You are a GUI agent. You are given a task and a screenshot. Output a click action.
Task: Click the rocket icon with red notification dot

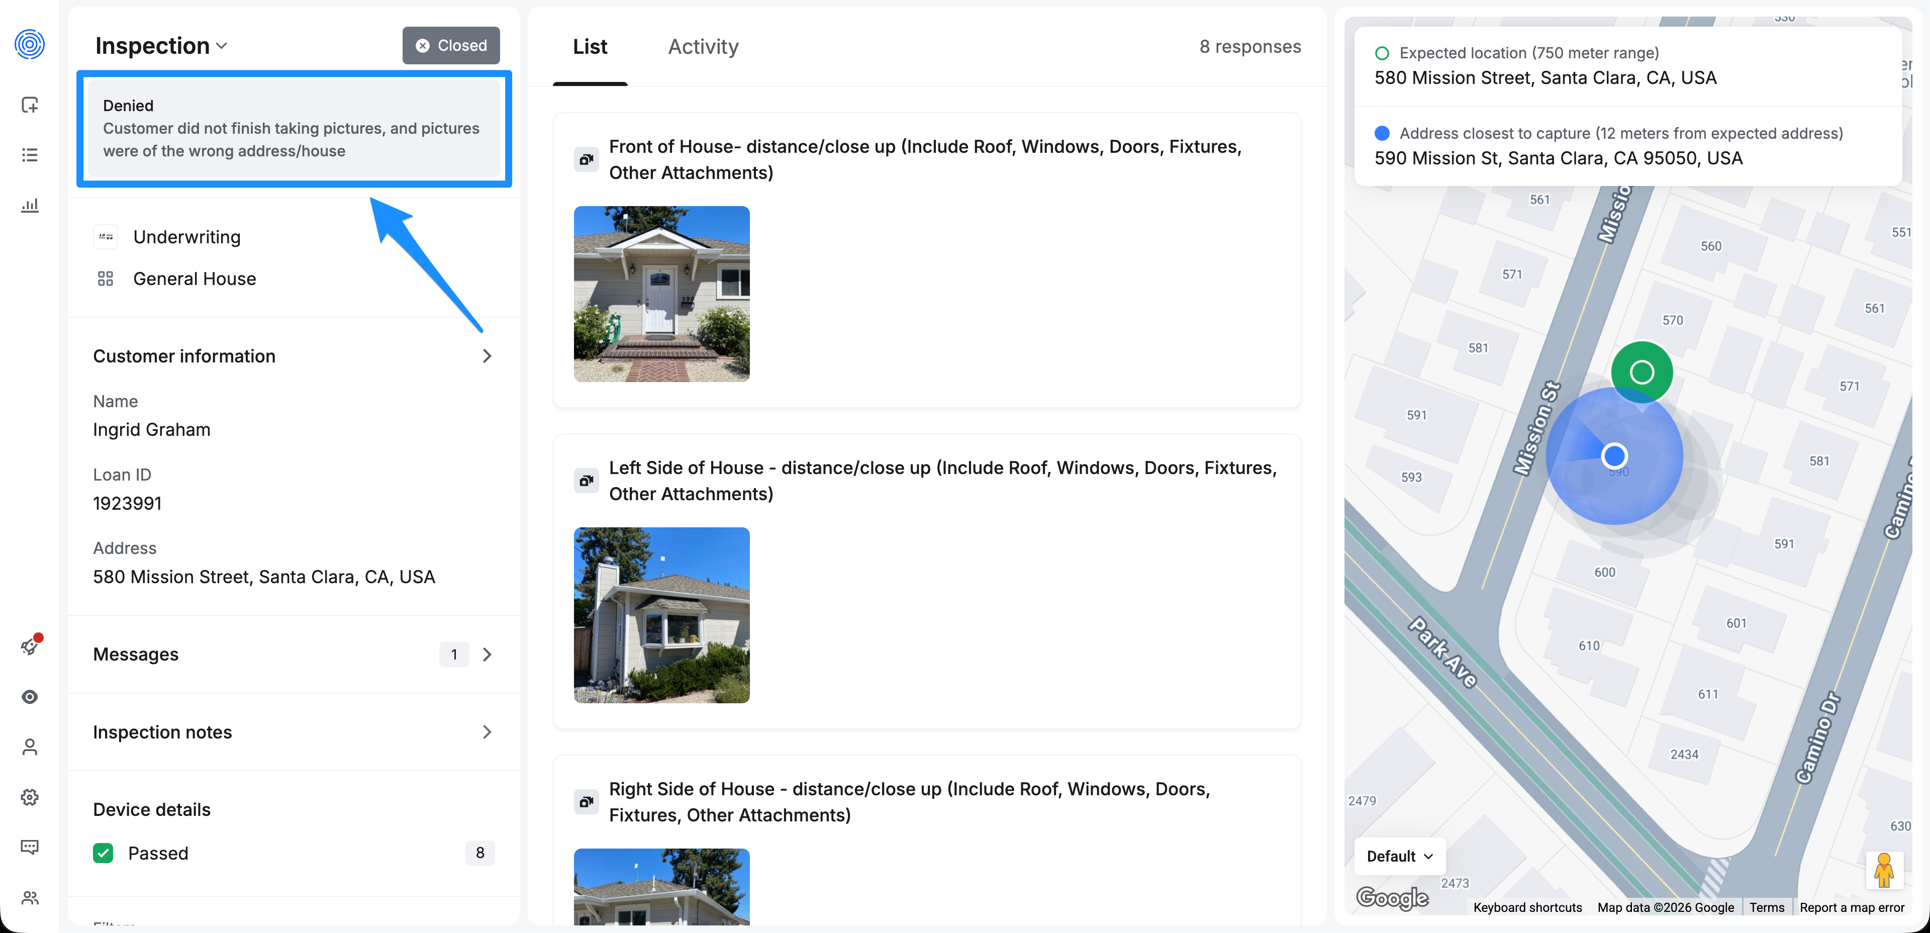29,646
